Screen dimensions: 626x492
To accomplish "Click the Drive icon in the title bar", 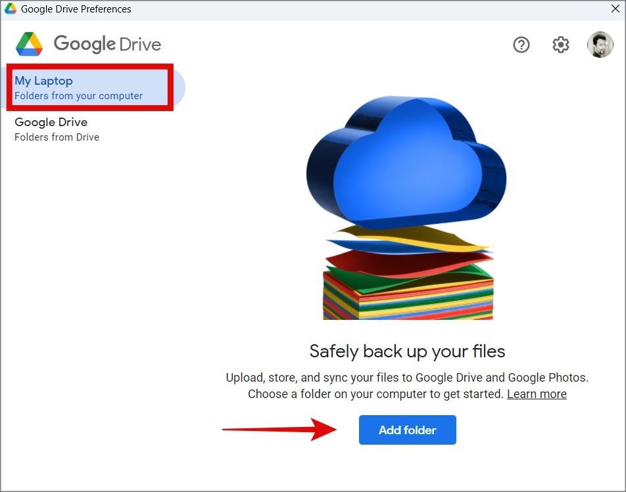I will [10, 9].
